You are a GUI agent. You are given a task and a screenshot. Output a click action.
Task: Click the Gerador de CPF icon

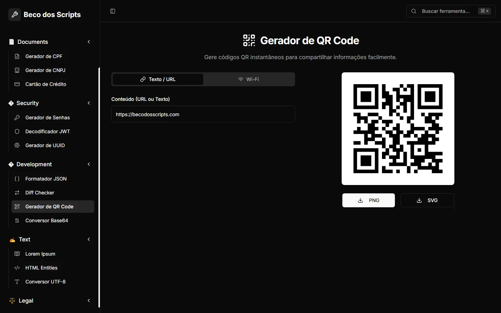(17, 56)
